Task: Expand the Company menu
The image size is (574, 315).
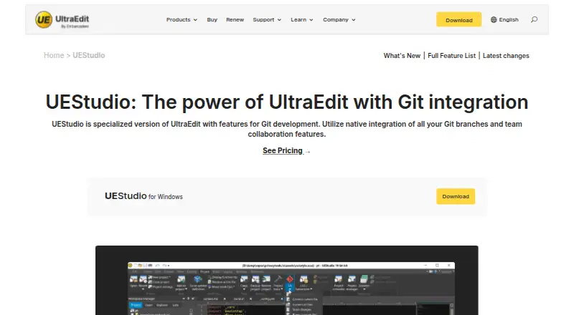Action: tap(339, 20)
